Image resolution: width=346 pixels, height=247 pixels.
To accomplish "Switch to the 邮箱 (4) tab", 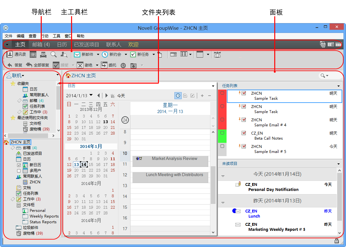I will point(41,44).
